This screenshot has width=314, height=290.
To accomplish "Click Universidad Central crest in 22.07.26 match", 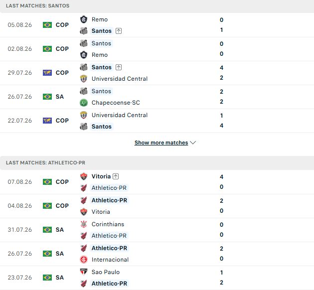I will 84,115.
